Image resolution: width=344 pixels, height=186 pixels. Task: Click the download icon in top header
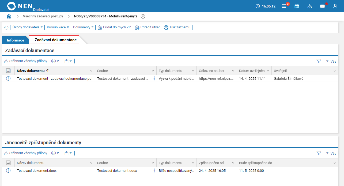pyautogui.click(x=309, y=6)
